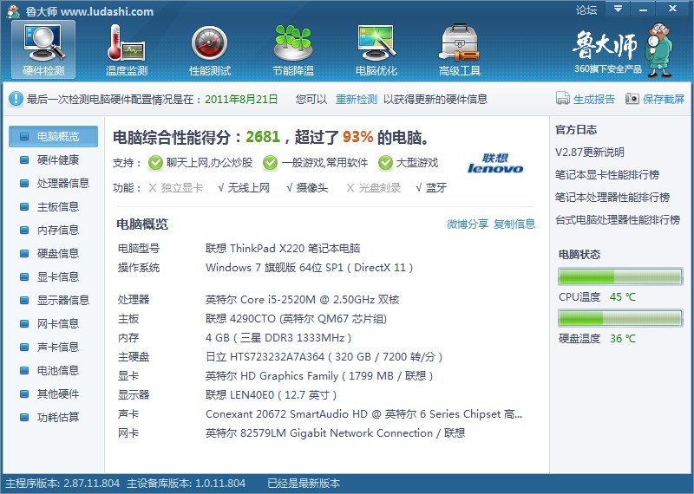
Task: Click green check icon beside 大型游戏
Action: 385,163
